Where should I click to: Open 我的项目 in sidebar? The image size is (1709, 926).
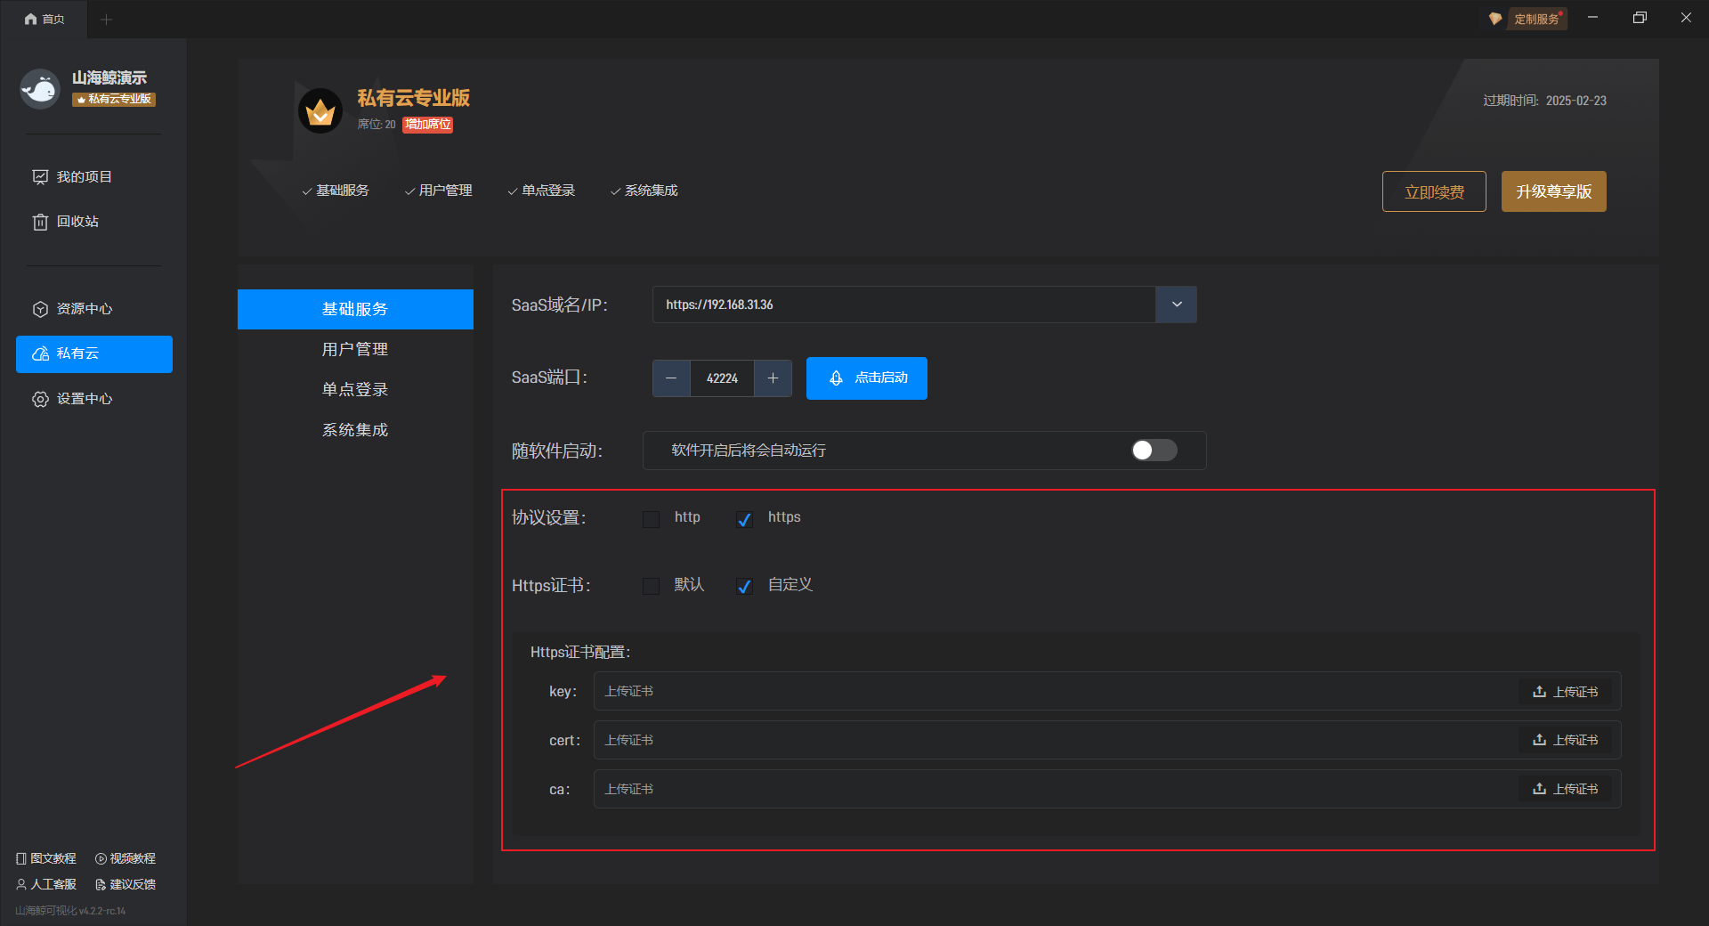84,177
